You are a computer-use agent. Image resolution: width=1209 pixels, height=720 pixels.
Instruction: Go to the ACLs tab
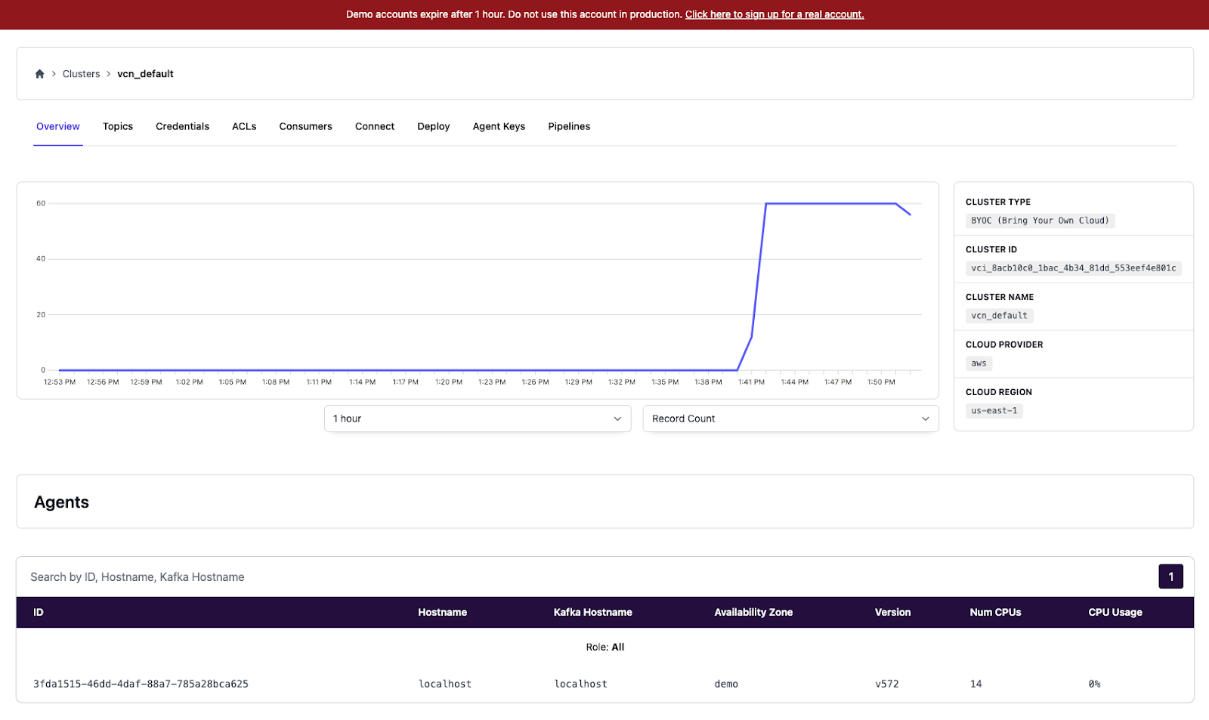(244, 127)
